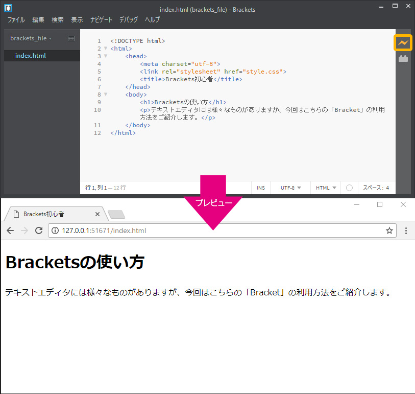This screenshot has height=394, width=415.
Task: Launch Live Preview with the lightning bolt icon
Action: click(x=403, y=43)
